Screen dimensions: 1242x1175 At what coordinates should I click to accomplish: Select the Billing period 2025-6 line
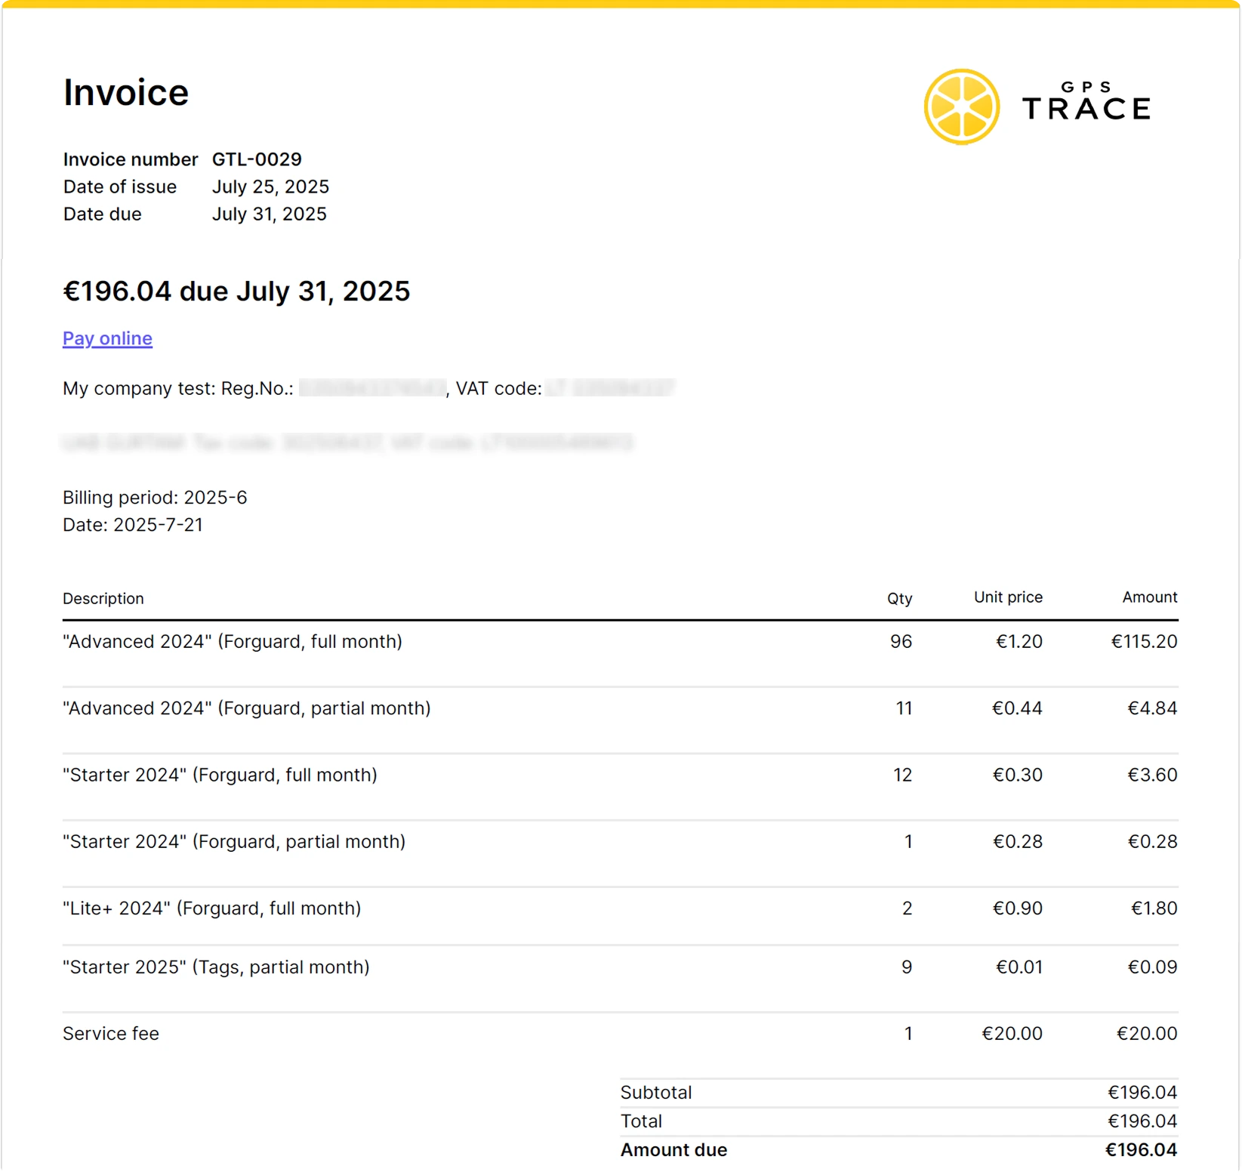tap(155, 497)
